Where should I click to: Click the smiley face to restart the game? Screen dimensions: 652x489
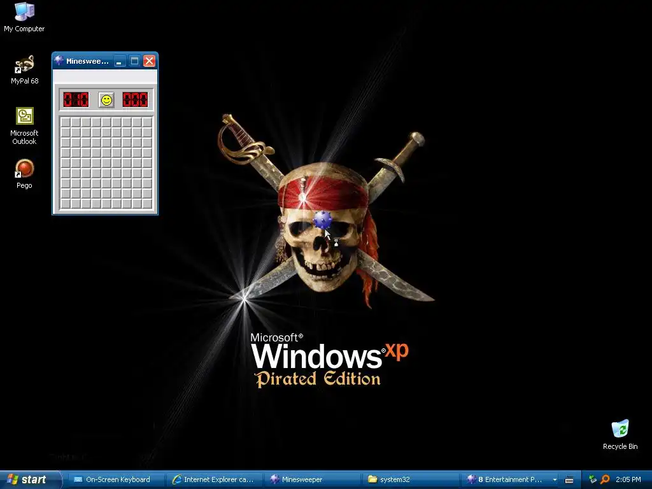(106, 100)
